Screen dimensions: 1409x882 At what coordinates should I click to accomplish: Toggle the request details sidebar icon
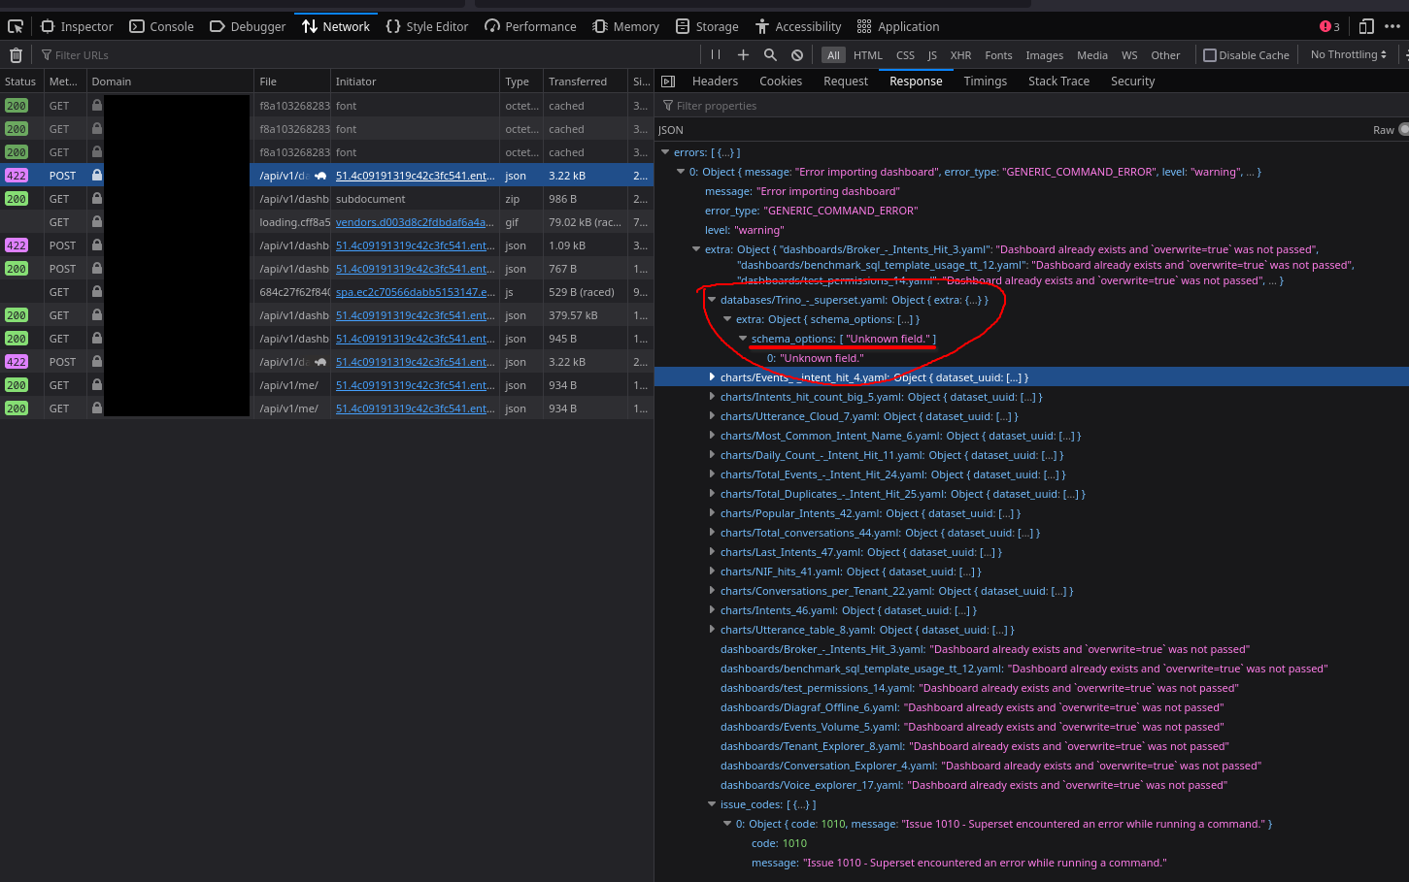668,82
